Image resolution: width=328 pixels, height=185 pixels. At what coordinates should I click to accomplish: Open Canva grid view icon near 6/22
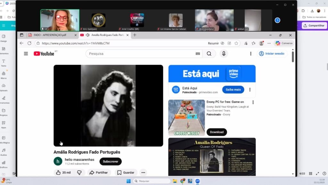click(x=310, y=174)
